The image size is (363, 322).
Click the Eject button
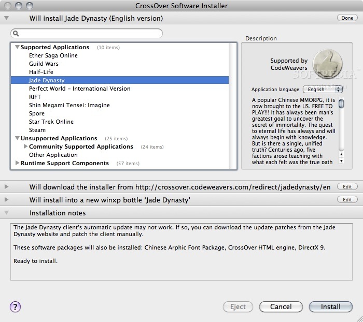point(238,307)
